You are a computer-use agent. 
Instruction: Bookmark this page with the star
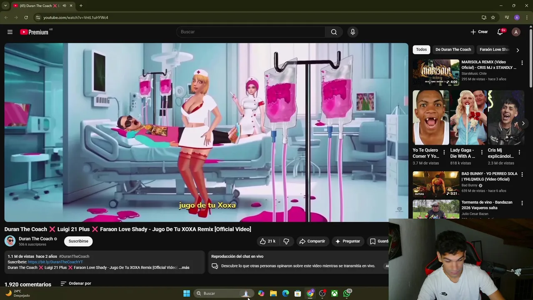493,17
